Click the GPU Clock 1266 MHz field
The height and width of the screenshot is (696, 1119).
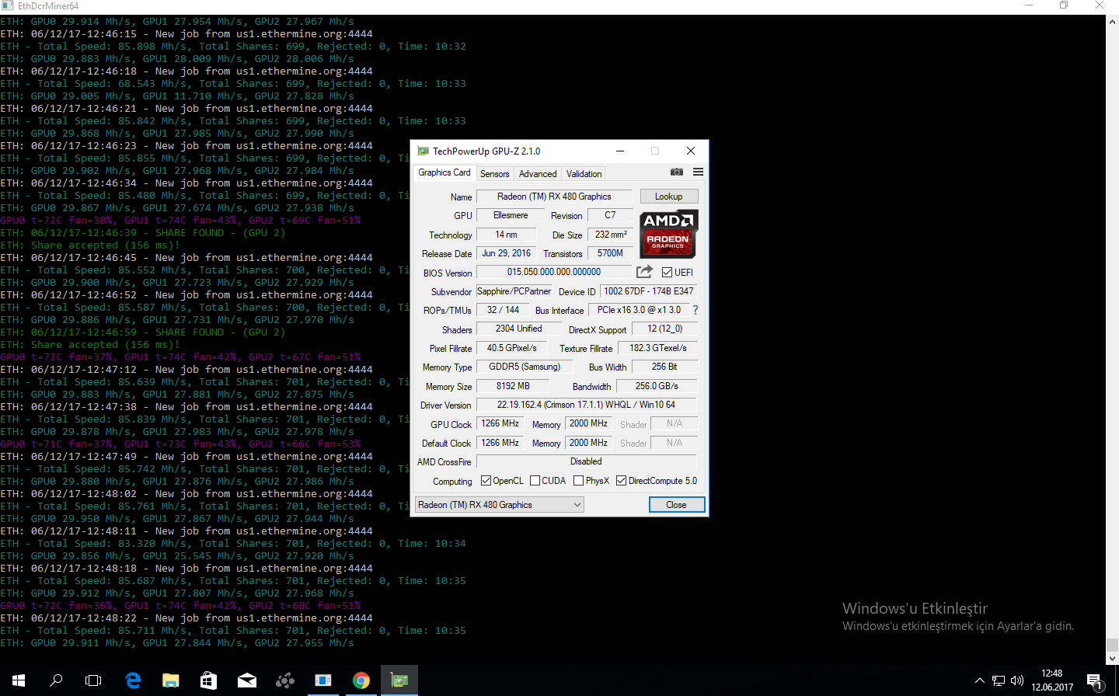(x=500, y=423)
